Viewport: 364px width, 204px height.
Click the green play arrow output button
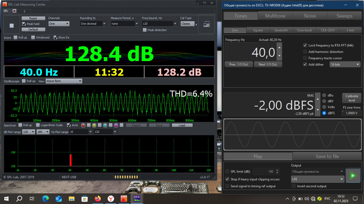[353, 175]
